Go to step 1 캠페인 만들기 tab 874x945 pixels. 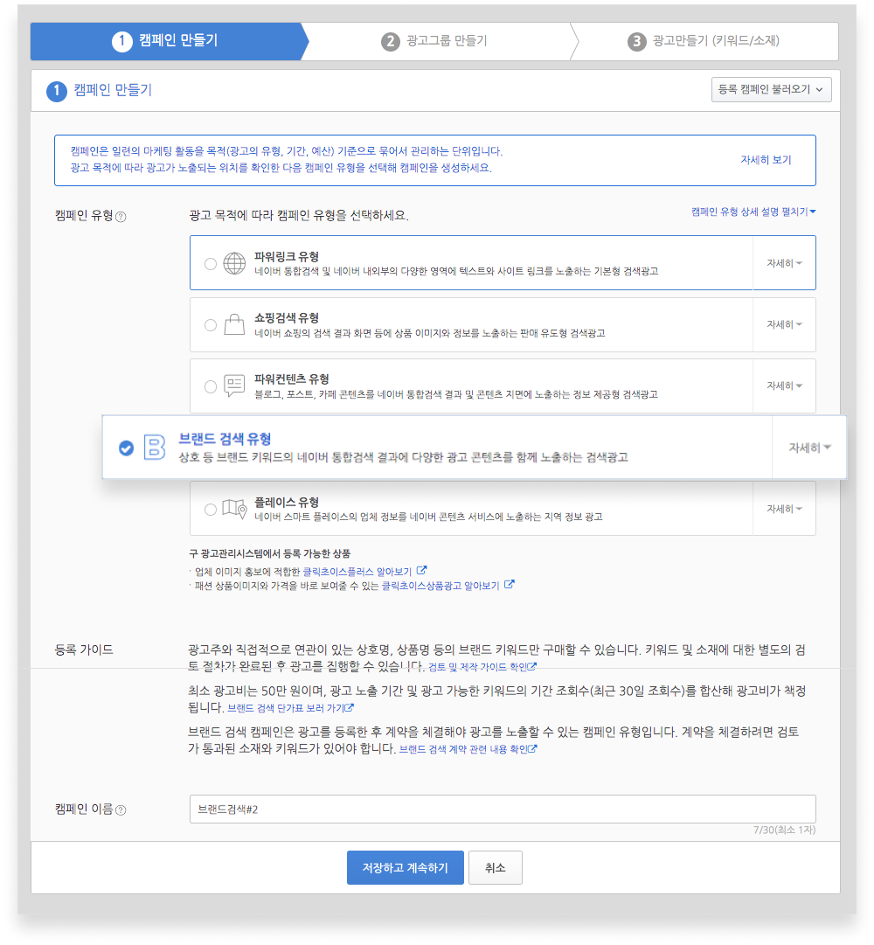[170, 41]
